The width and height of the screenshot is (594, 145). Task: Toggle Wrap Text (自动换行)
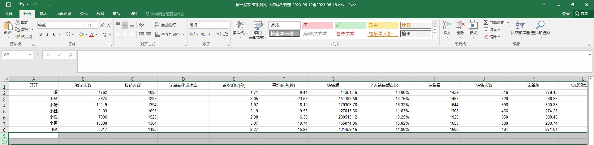pos(166,25)
